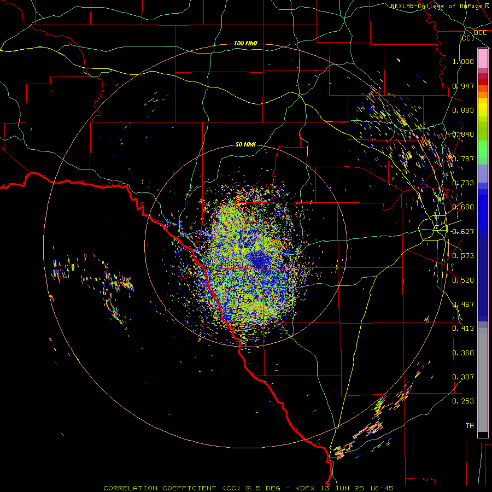The image size is (492, 492).
Task: Select the 0.787 legend value
Action: click(463, 159)
